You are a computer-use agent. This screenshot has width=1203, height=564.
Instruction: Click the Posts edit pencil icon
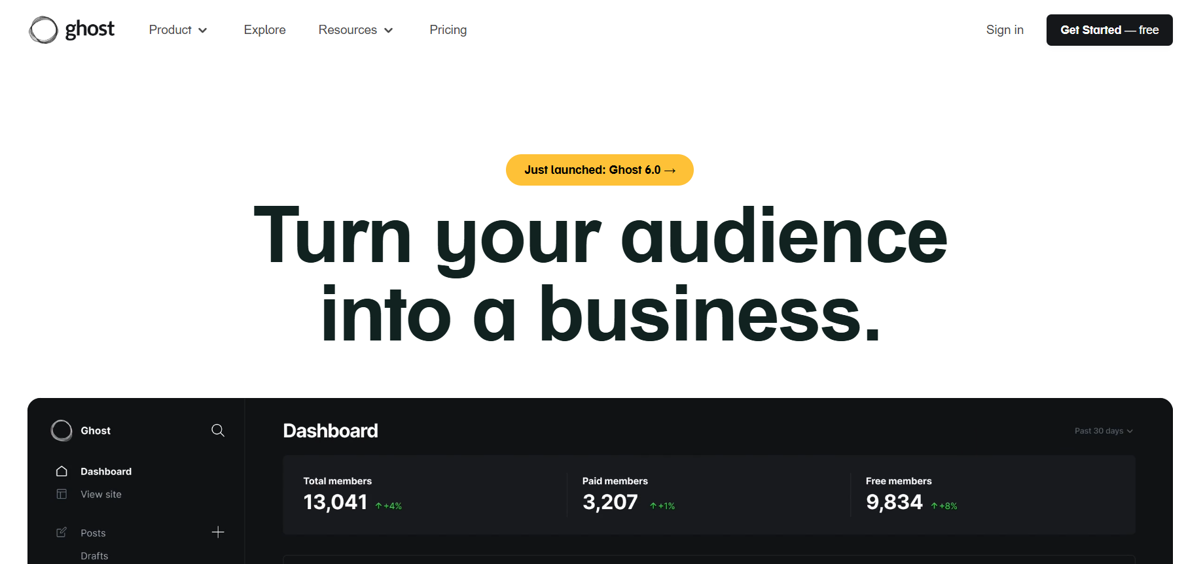(x=62, y=533)
